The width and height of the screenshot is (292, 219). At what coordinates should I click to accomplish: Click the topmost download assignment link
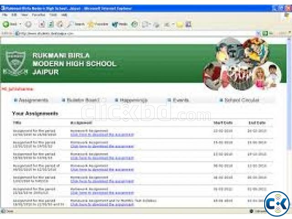pyautogui.click(x=102, y=135)
